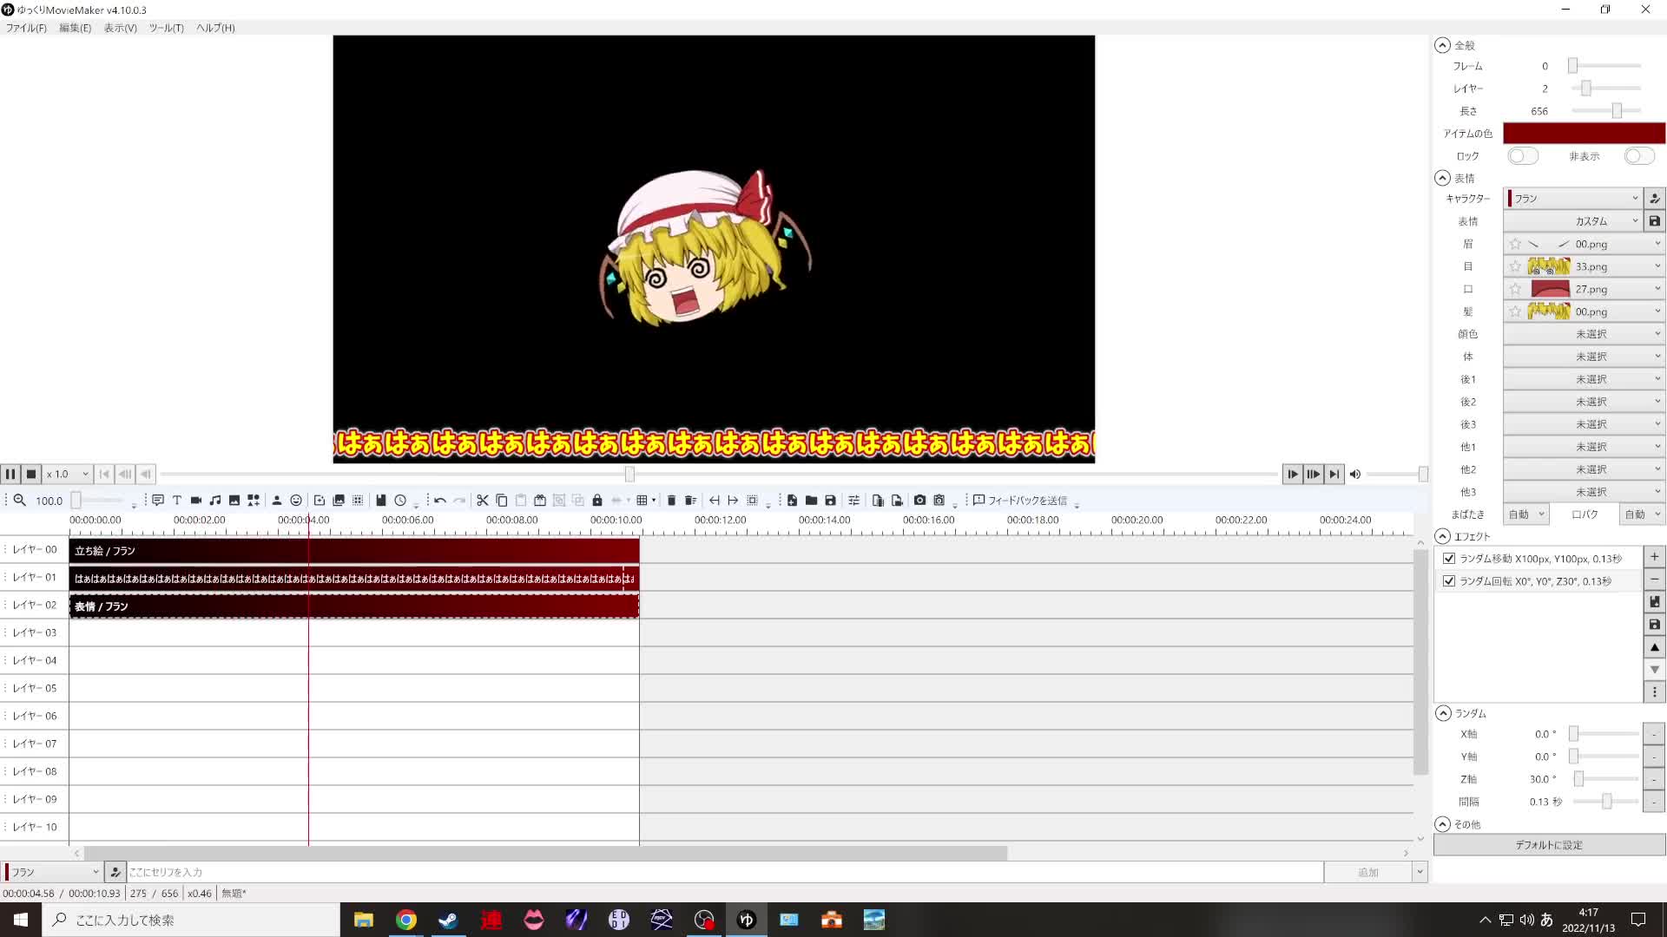The image size is (1667, 937).
Task: Click the camera snapshot icon in toolbar
Action: tap(919, 501)
